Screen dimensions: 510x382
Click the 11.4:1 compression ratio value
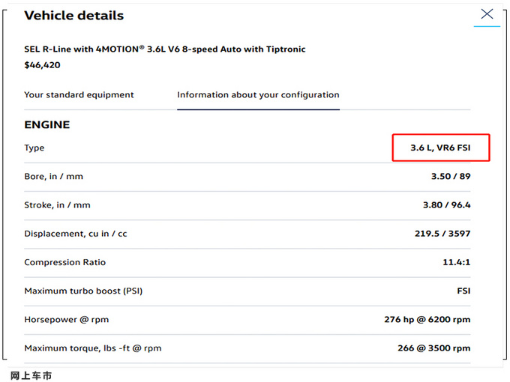tap(456, 262)
